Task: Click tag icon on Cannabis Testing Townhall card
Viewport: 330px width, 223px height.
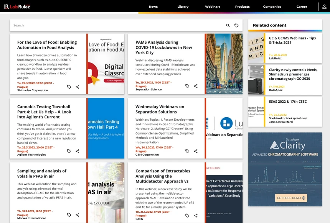Action: (x=69, y=151)
